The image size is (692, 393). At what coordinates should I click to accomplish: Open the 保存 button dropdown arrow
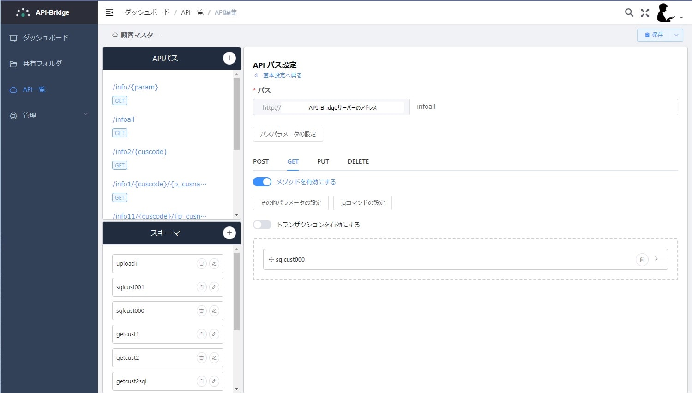tap(676, 35)
